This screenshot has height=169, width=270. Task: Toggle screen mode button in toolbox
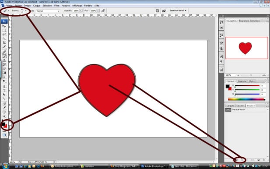tap(4, 135)
